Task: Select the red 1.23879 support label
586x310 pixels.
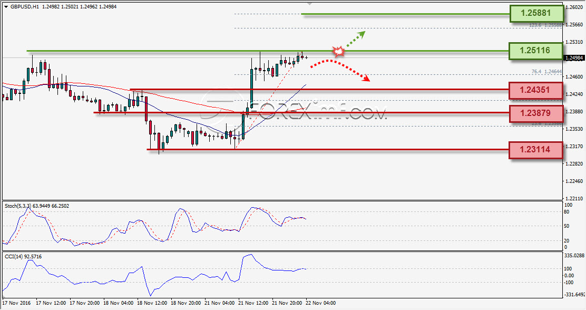Action: click(x=535, y=113)
